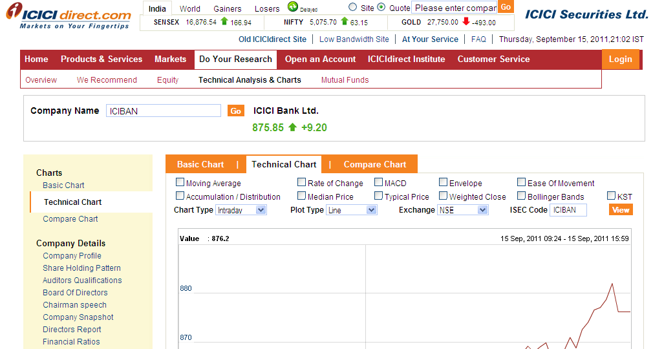
Task: Click the green Delayed refresh icon
Action: 293,6
